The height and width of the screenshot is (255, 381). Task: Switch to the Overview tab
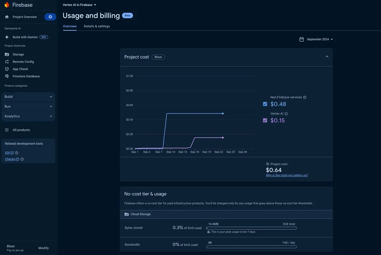tap(70, 26)
